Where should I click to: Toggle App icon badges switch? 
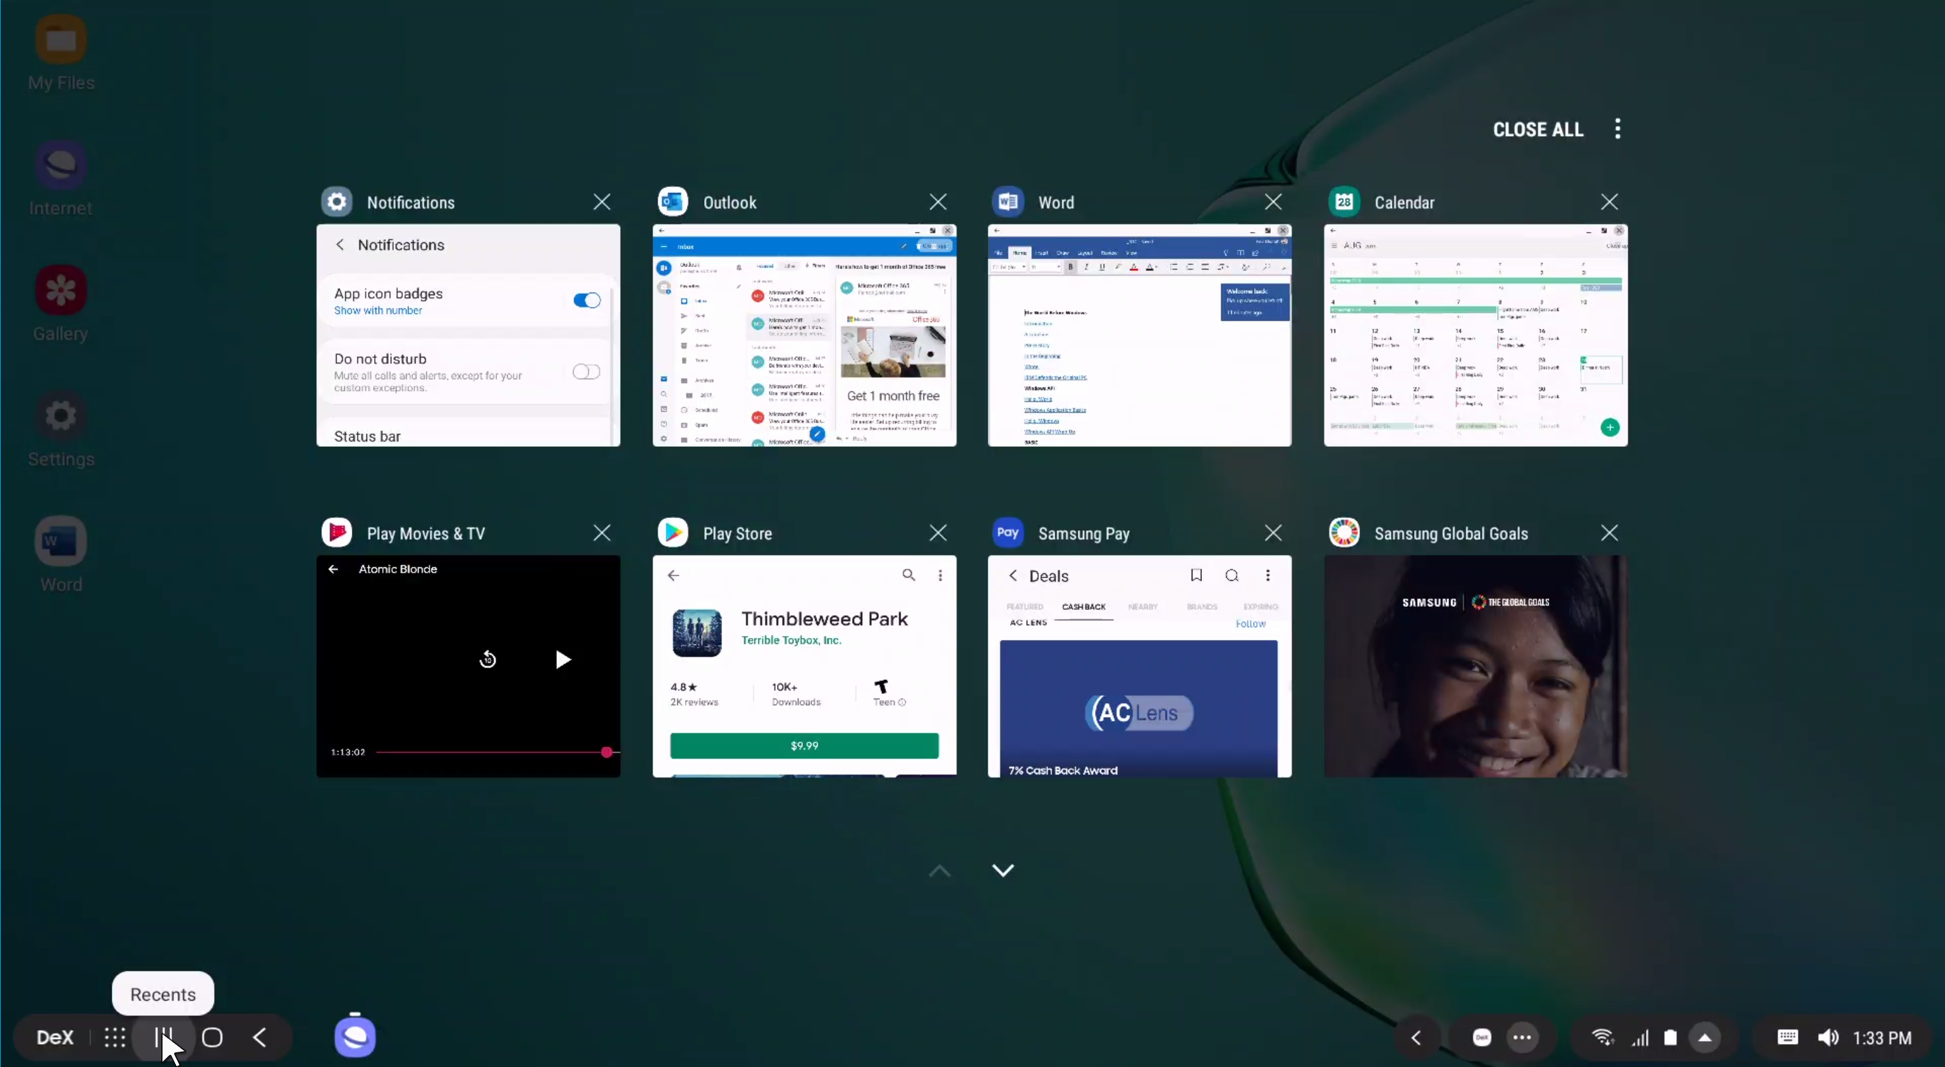tap(586, 300)
